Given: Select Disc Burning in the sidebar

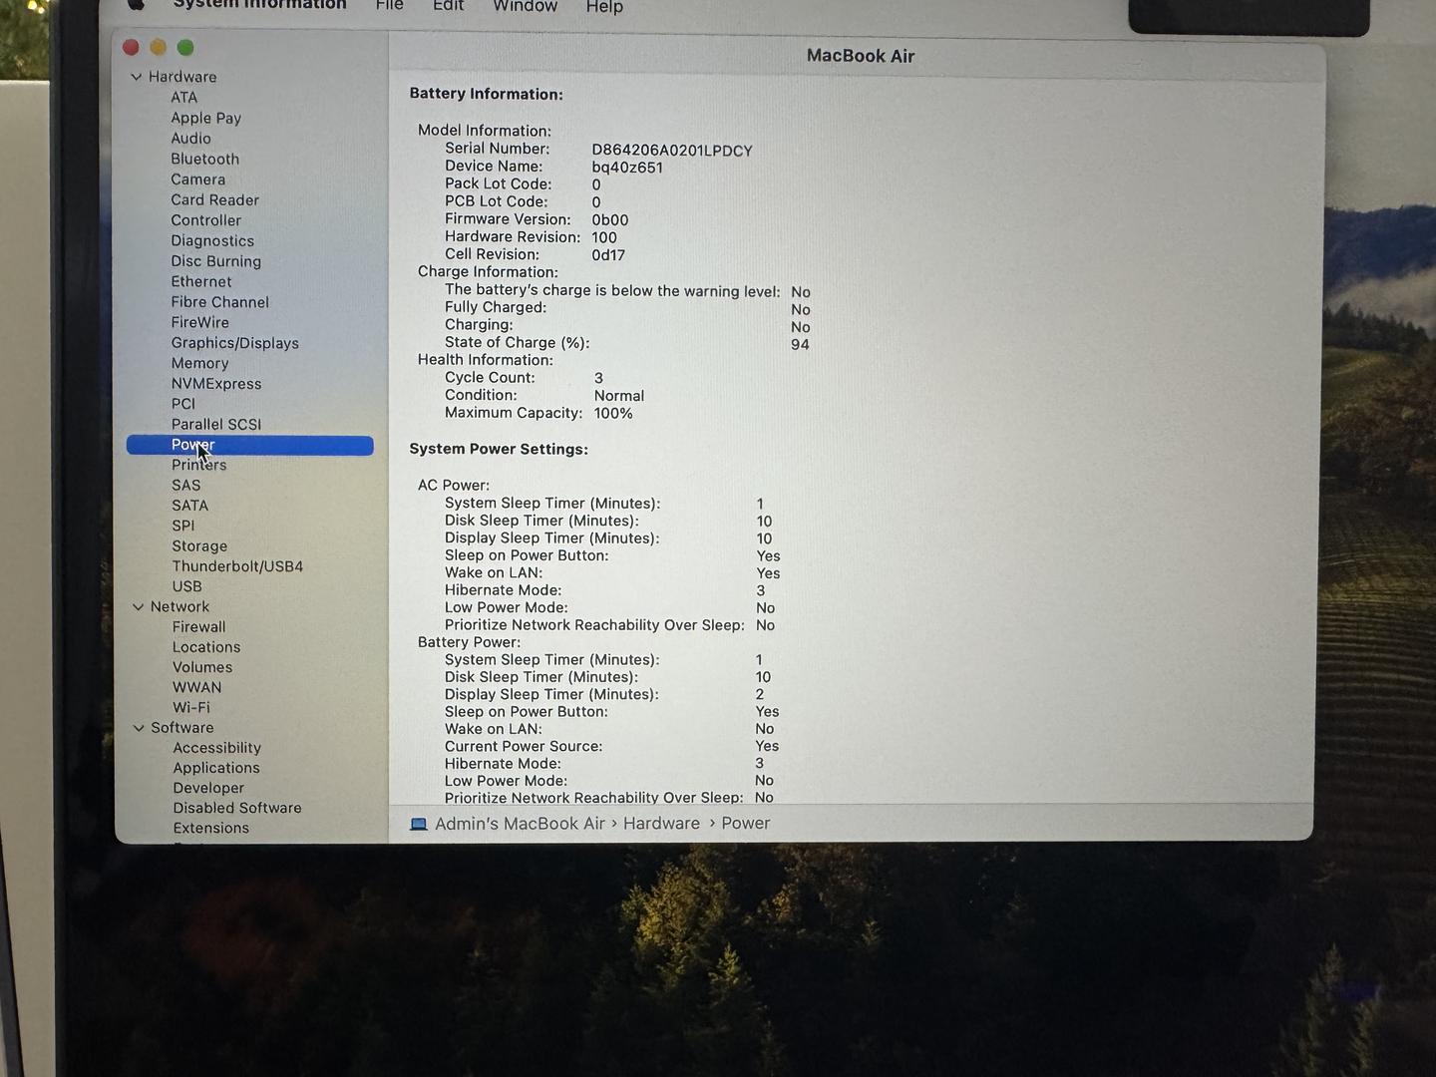Looking at the screenshot, I should (x=215, y=261).
